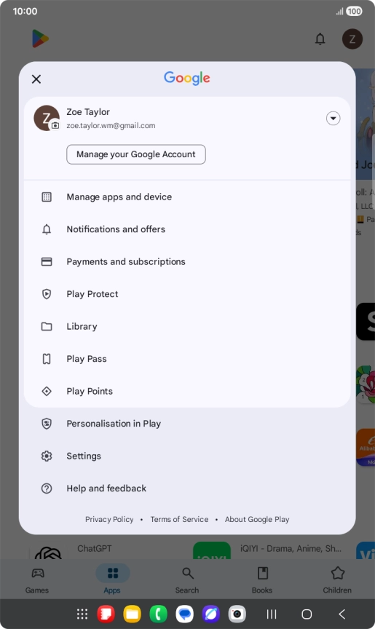The height and width of the screenshot is (629, 375).
Task: Launch the red notes app in taskbar
Action: point(106,614)
